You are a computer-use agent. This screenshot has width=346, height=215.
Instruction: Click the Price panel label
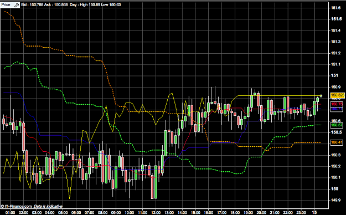[x=6, y=4]
